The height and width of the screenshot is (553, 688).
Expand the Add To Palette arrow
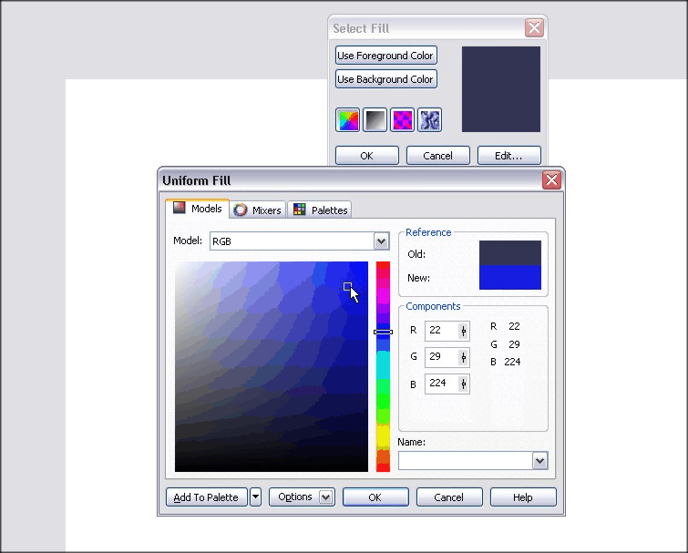pos(255,497)
